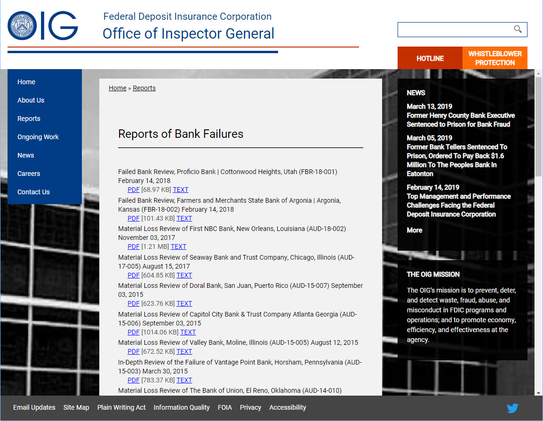The image size is (543, 421).
Task: Open About Us menu item
Action: tap(31, 100)
